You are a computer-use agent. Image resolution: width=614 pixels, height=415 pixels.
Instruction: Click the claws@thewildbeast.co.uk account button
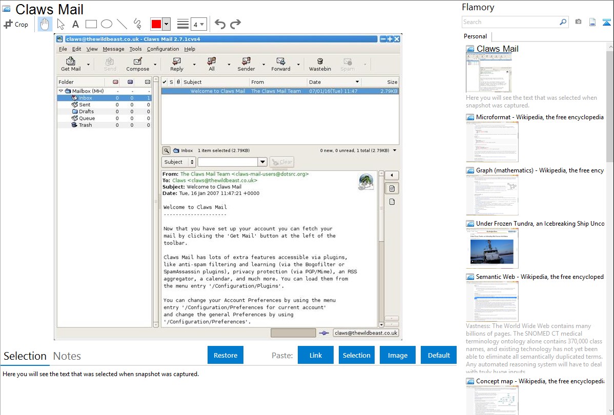366,333
